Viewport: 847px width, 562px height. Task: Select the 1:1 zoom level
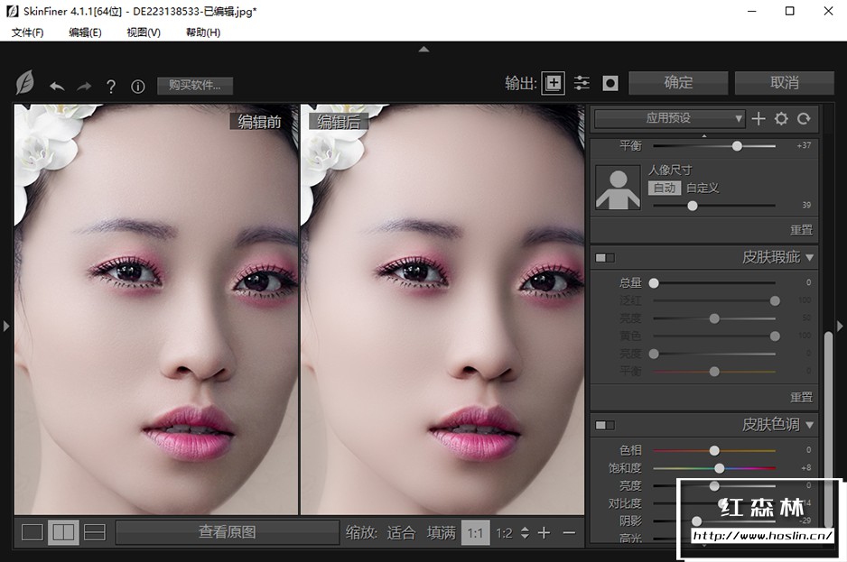tap(475, 533)
